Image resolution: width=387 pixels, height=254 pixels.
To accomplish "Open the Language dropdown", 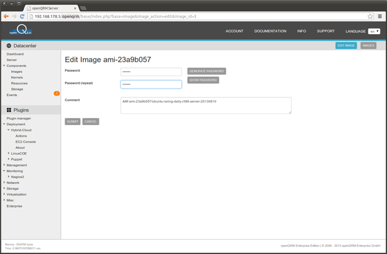I will 374,32.
